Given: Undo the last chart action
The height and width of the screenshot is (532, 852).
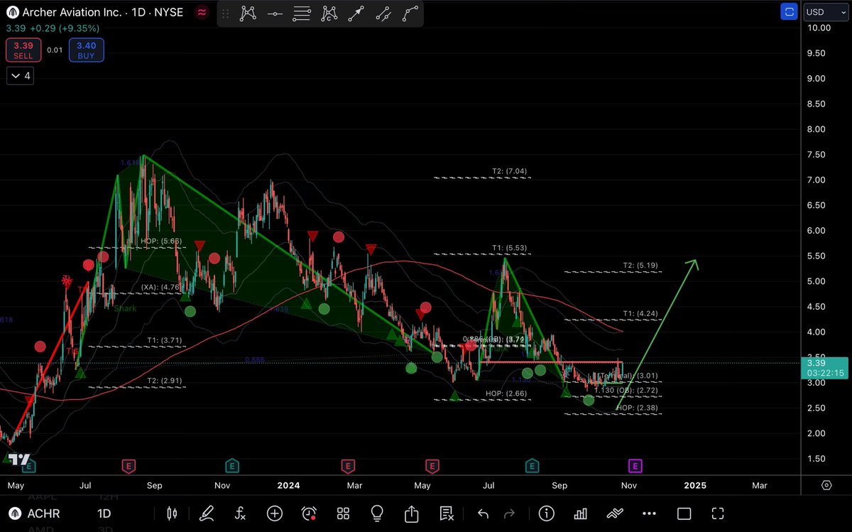Looking at the screenshot, I should [483, 513].
